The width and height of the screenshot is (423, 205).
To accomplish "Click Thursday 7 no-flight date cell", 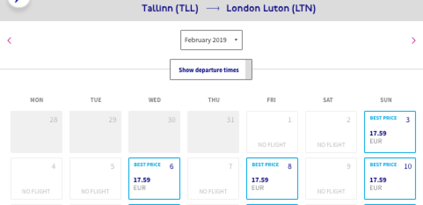I will [213, 179].
